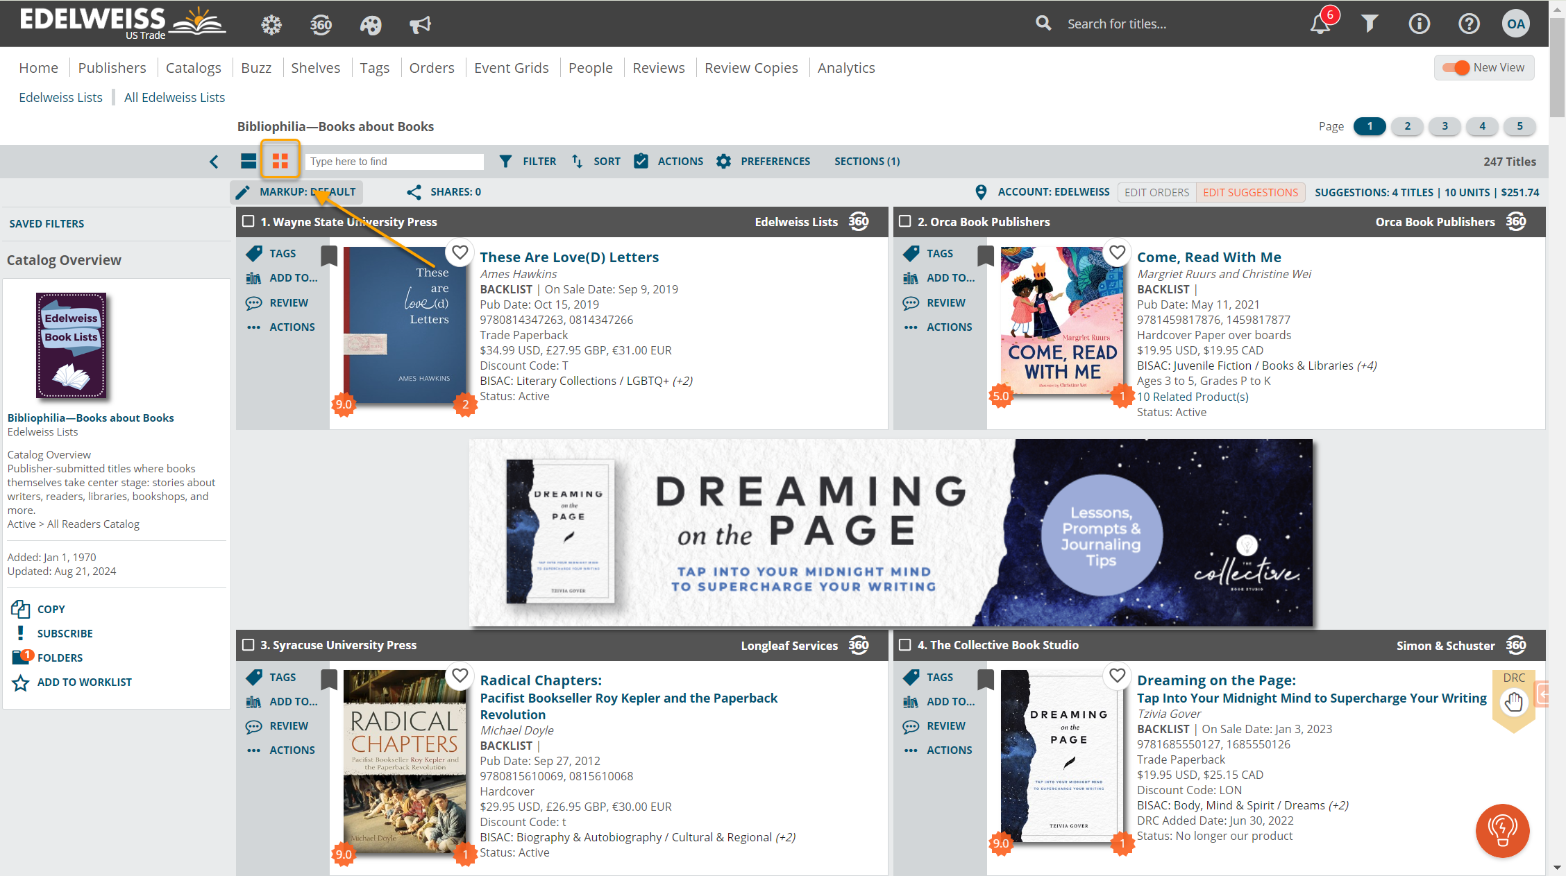Open the Review Copies tab

[x=751, y=68]
